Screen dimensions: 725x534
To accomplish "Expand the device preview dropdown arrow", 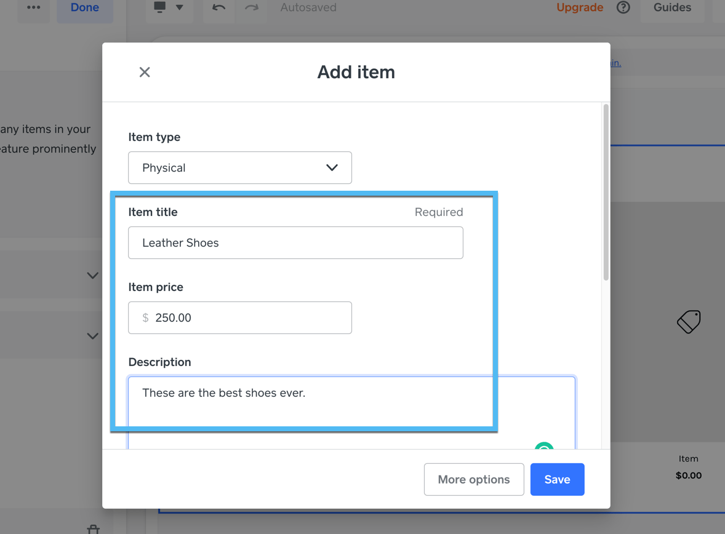I will click(x=180, y=7).
